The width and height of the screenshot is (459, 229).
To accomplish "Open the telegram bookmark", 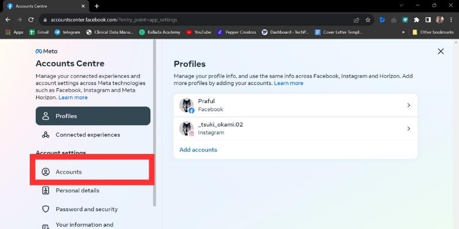I will 67,32.
